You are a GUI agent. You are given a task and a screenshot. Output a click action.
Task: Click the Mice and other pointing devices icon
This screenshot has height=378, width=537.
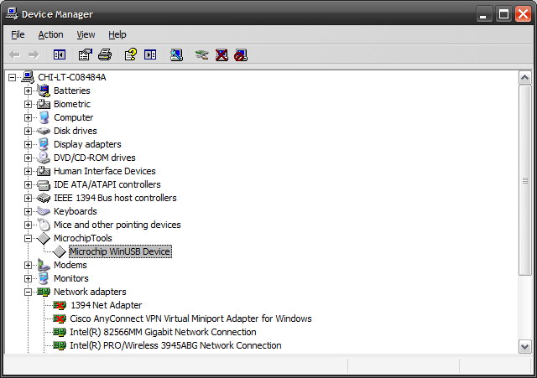[x=44, y=225]
